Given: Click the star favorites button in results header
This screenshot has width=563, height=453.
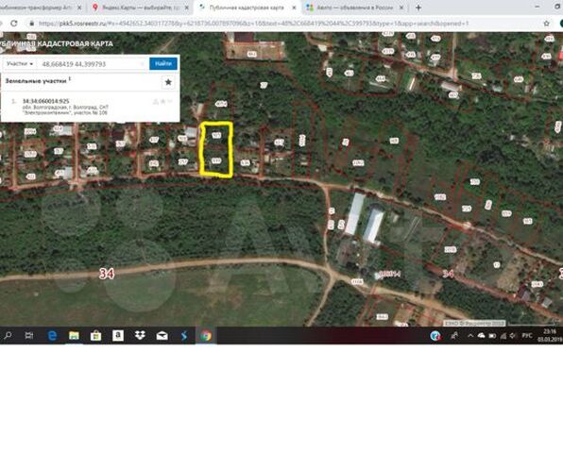Looking at the screenshot, I should coord(168,82).
